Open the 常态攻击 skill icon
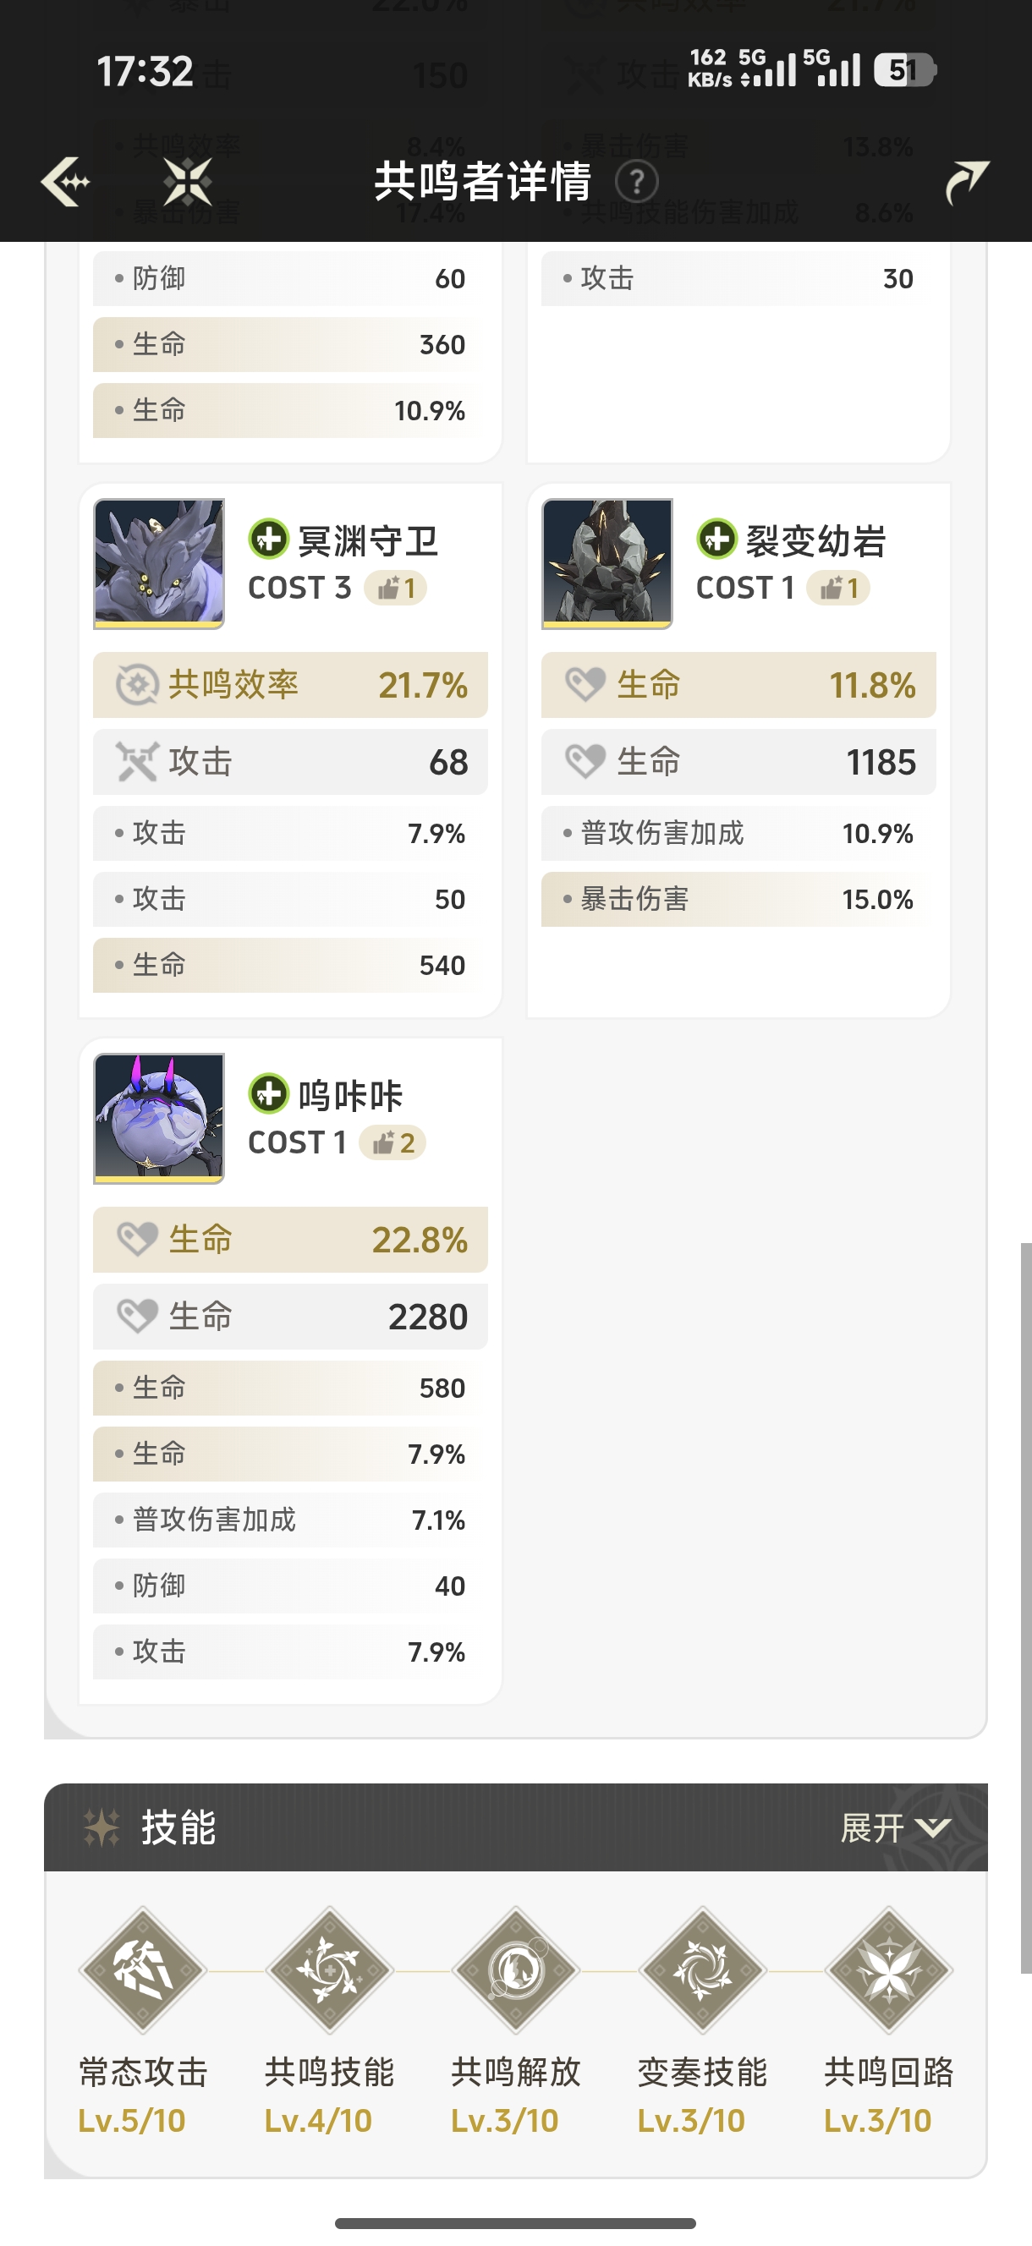Viewport: 1032px width, 2246px height. coord(143,1970)
